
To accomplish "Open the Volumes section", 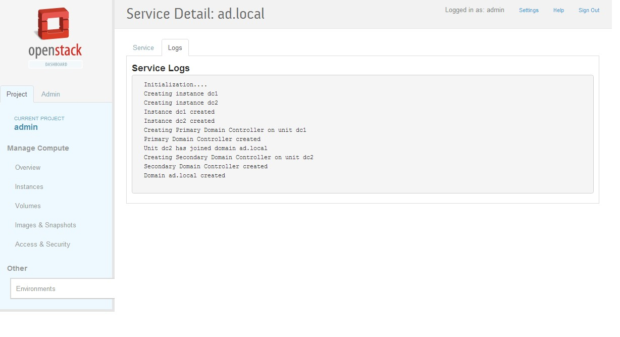I will click(28, 206).
